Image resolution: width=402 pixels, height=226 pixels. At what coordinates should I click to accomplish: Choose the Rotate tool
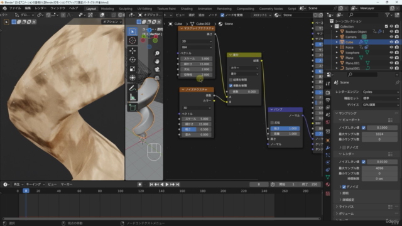coord(133,60)
